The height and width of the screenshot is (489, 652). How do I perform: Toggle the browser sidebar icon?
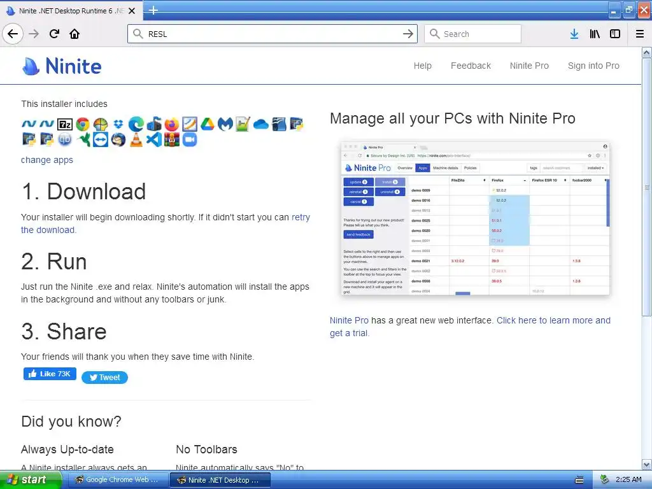[x=615, y=34]
